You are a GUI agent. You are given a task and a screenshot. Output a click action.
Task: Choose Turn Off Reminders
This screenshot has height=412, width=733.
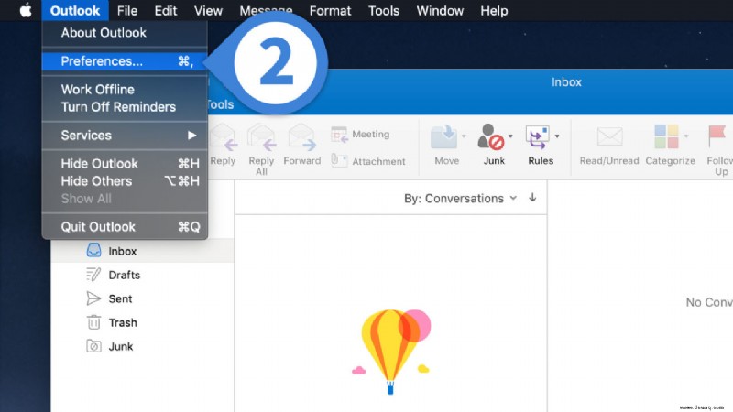125,107
